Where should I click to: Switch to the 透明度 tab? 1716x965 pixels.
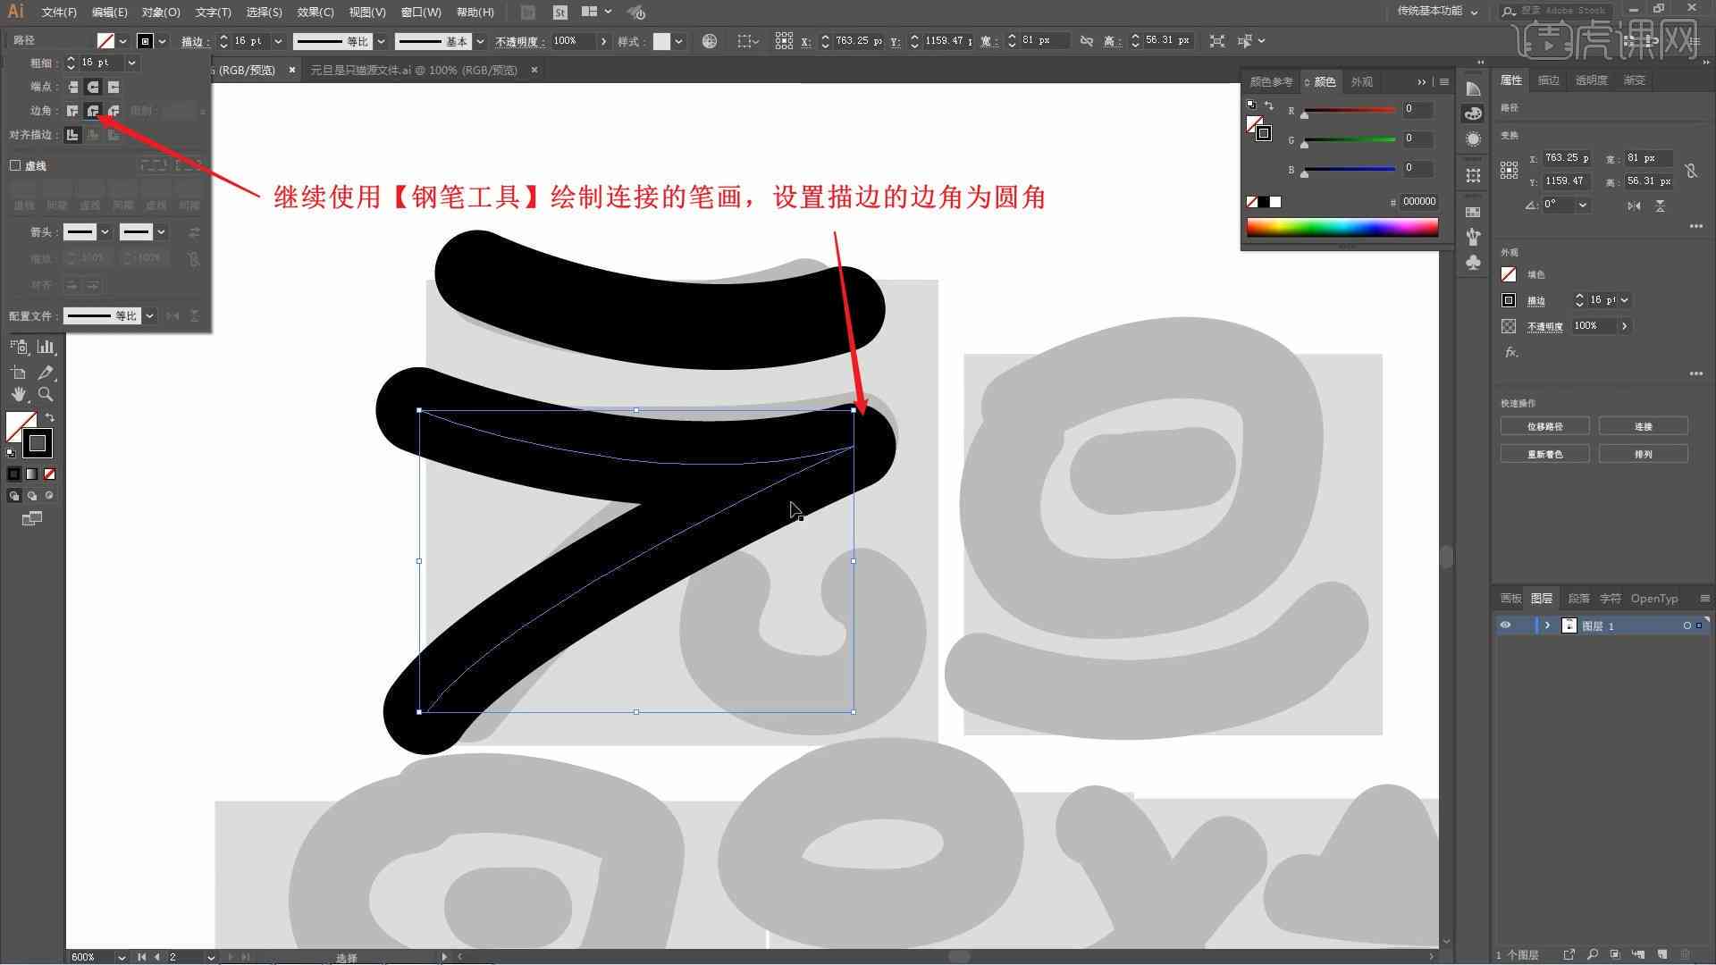pos(1591,80)
